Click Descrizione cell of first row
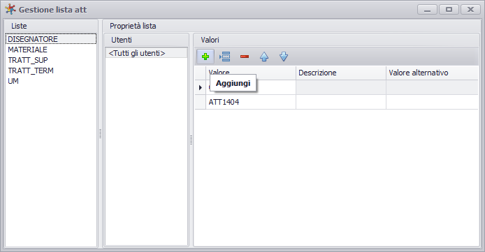The image size is (485, 252). click(341, 87)
